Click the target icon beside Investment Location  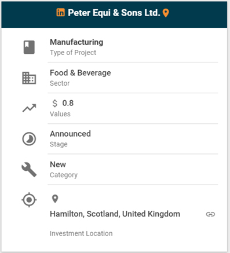(29, 200)
